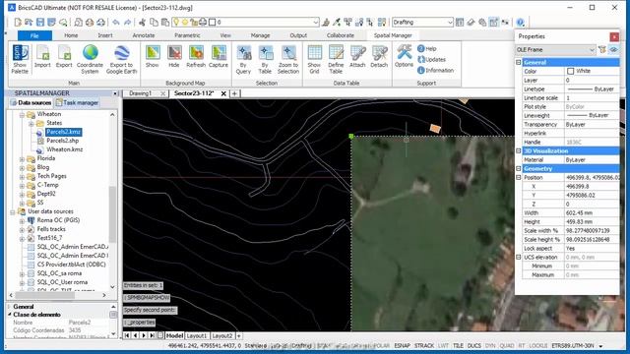Click the Import tool icon
The width and height of the screenshot is (630, 354).
click(42, 56)
